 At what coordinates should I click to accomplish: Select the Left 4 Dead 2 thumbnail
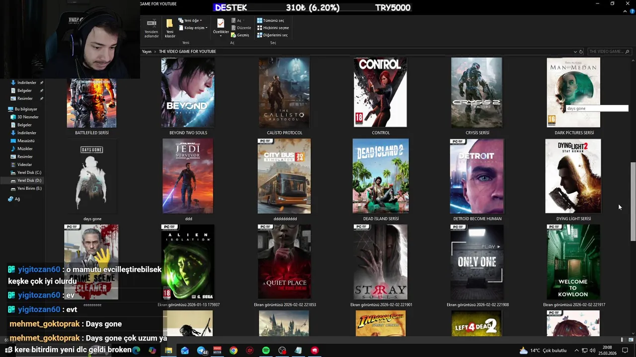coord(477,324)
